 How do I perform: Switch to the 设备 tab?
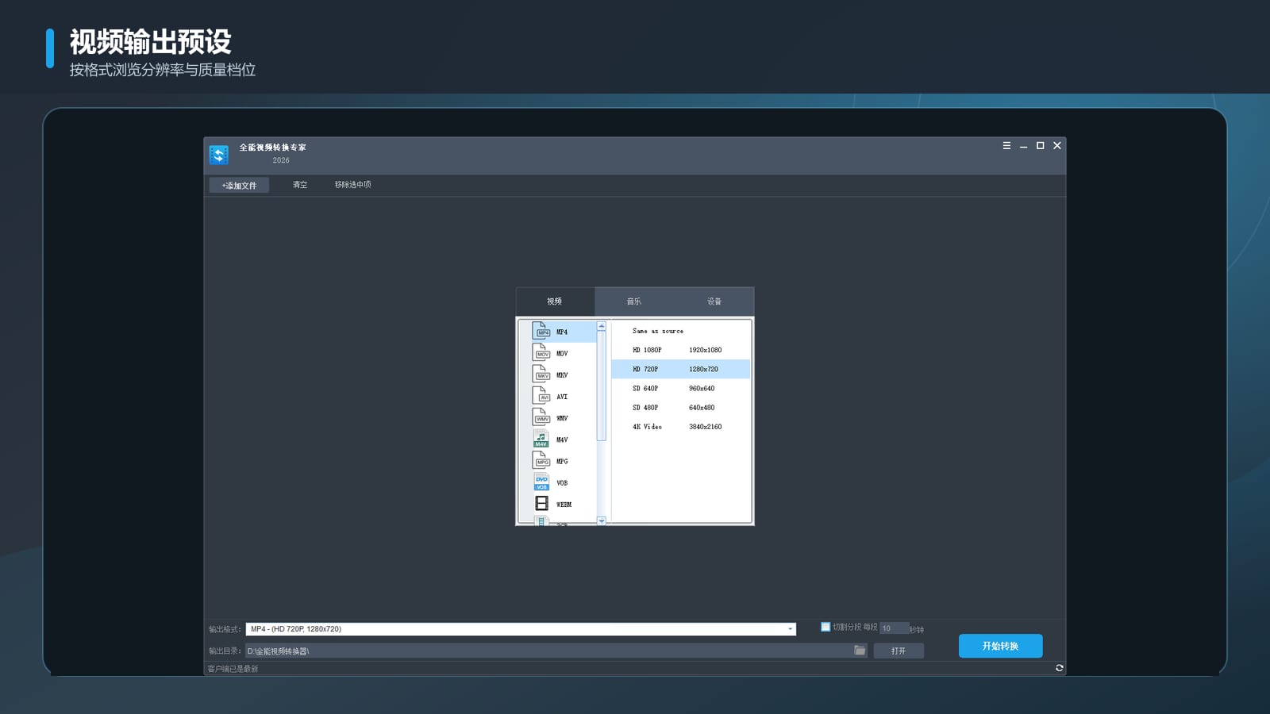pos(714,301)
